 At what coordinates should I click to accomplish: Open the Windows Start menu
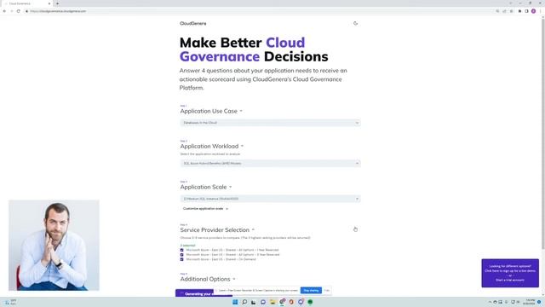pos(235,302)
